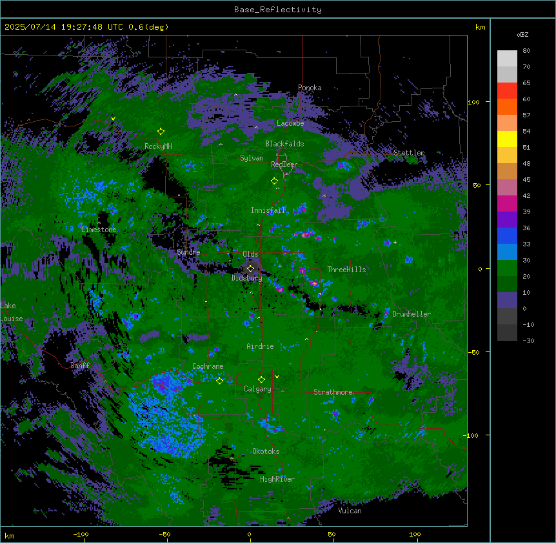
Task: Click the Didsbury town label
Action: coord(246,278)
